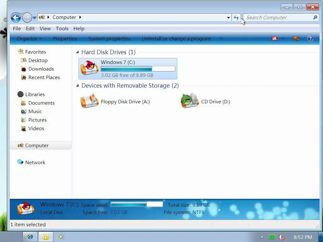Image resolution: width=323 pixels, height=242 pixels.
Task: Click Uninstall or change a program
Action: pos(176,39)
